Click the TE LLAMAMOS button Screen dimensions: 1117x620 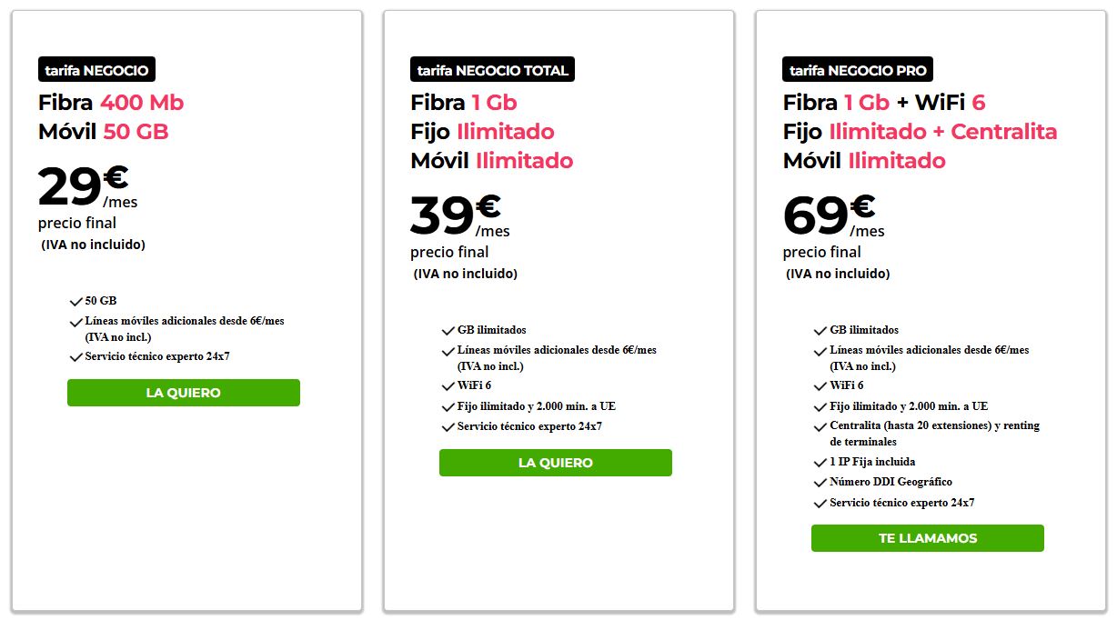[x=927, y=538]
